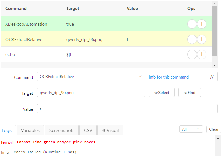Viewport: 224px width, 156px height.
Task: Click minus button on OCRExtractRelative row
Action: (192, 39)
